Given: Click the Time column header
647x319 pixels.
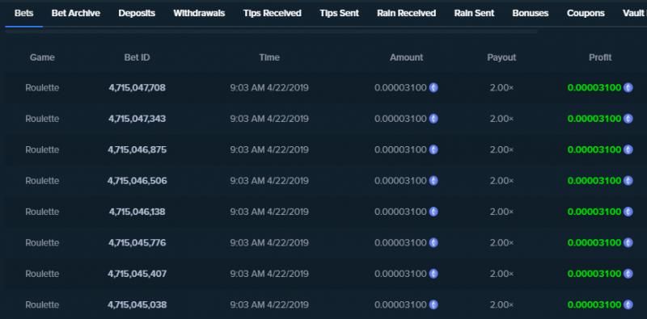Looking at the screenshot, I should 269,57.
